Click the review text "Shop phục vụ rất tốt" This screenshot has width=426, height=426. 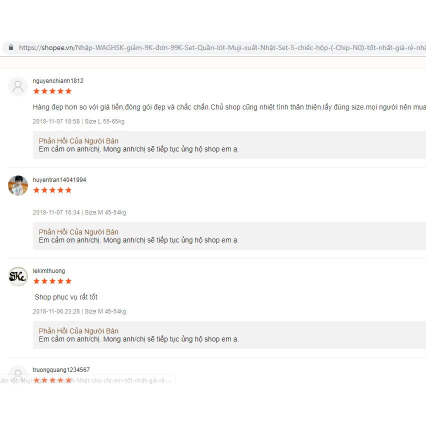click(x=66, y=297)
